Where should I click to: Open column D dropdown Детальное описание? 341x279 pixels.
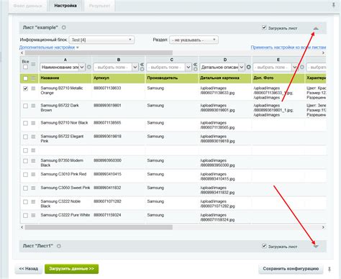click(x=222, y=67)
